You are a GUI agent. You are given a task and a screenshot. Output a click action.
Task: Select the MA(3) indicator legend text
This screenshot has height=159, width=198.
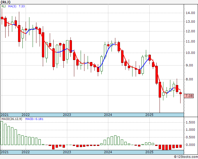coord(12,6)
